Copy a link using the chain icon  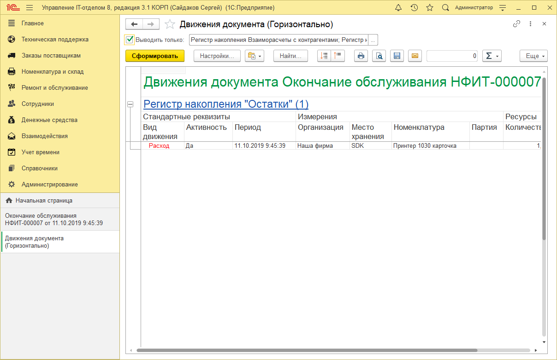516,23
